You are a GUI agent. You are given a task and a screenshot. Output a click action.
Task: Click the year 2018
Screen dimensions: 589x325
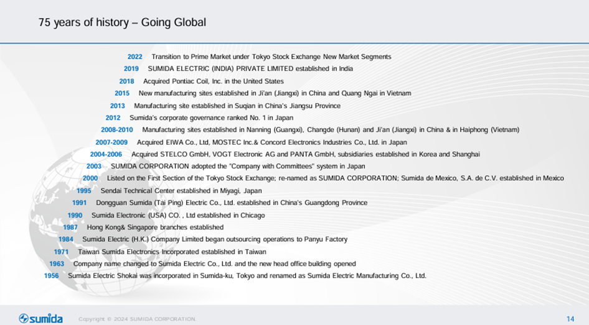[126, 81]
